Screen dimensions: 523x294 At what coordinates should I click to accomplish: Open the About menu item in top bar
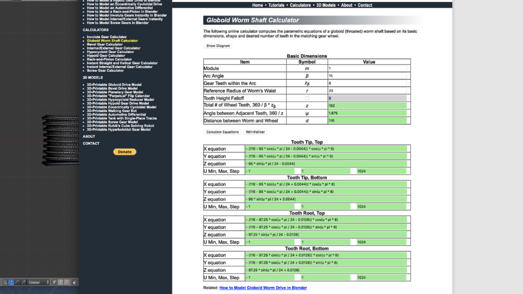(347, 5)
